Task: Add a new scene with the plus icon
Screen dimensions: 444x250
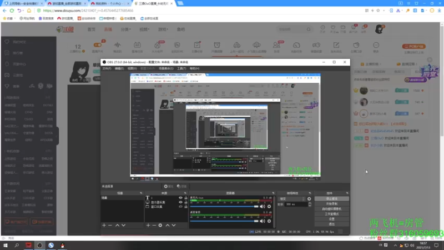Action: 104,226
